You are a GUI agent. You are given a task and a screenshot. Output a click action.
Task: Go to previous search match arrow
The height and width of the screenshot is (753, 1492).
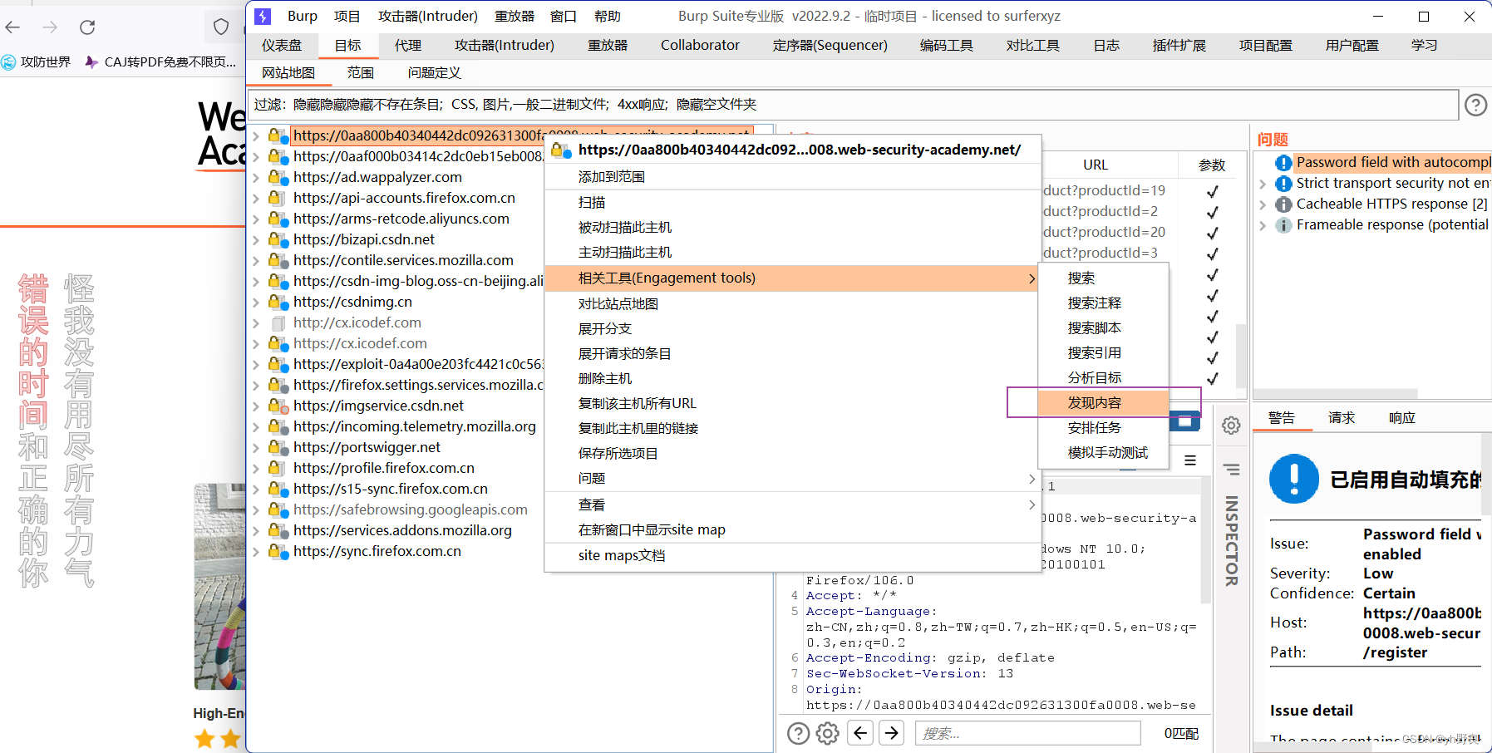coord(860,732)
